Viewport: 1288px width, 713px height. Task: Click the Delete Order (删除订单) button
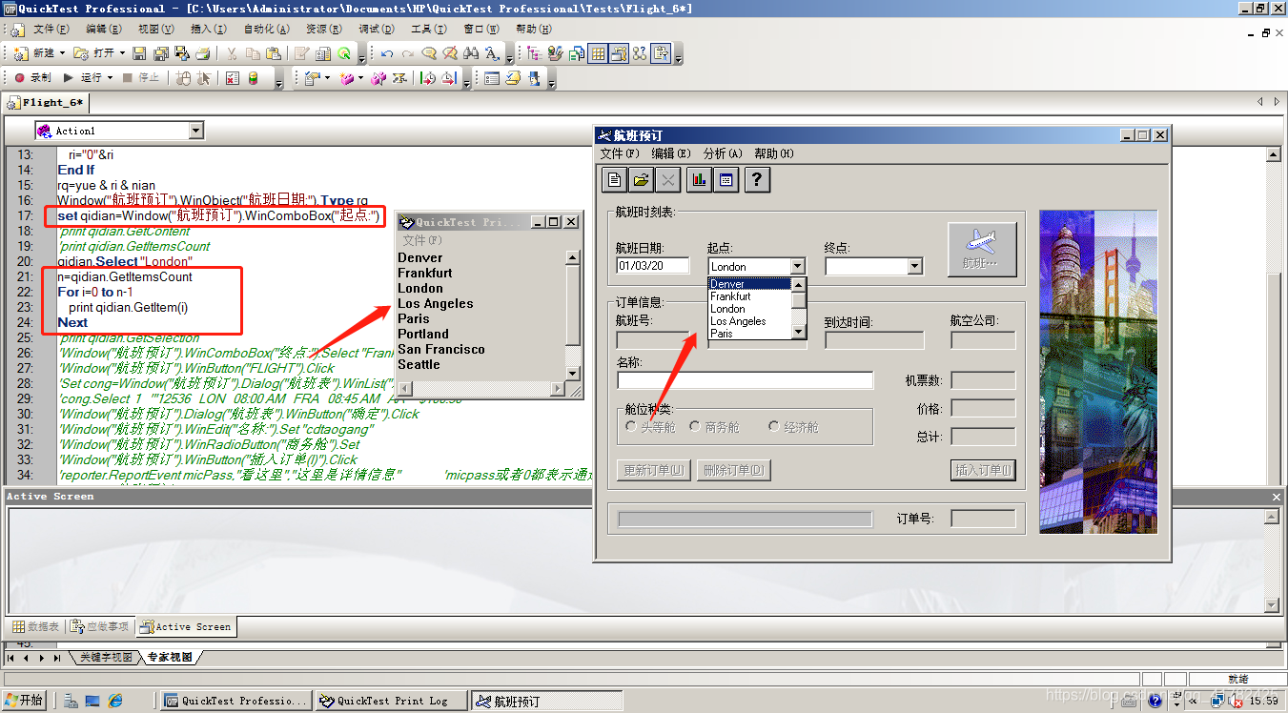[734, 470]
